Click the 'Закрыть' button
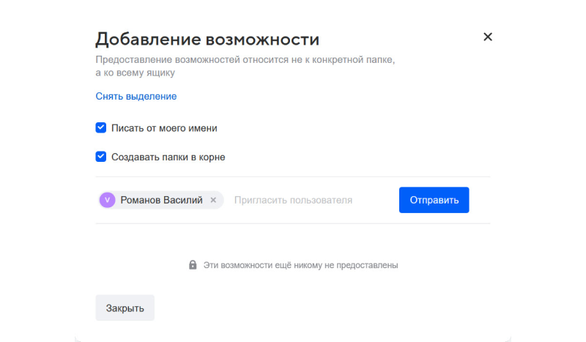Viewport: 586px width, 342px height. click(x=125, y=308)
